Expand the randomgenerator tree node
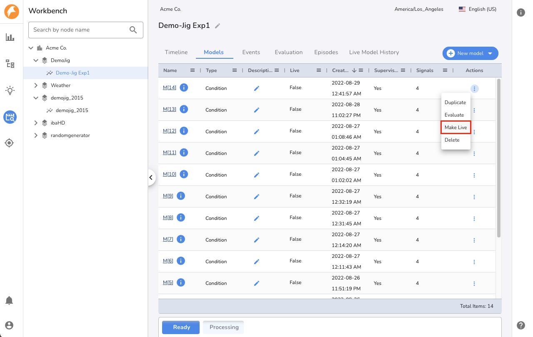Image resolution: width=533 pixels, height=337 pixels. click(x=36, y=135)
